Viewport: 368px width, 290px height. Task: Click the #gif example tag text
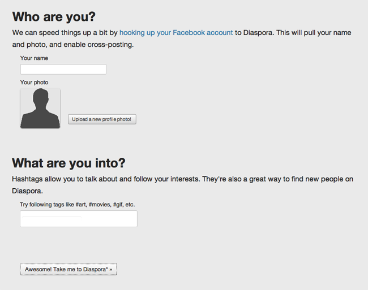pos(118,205)
